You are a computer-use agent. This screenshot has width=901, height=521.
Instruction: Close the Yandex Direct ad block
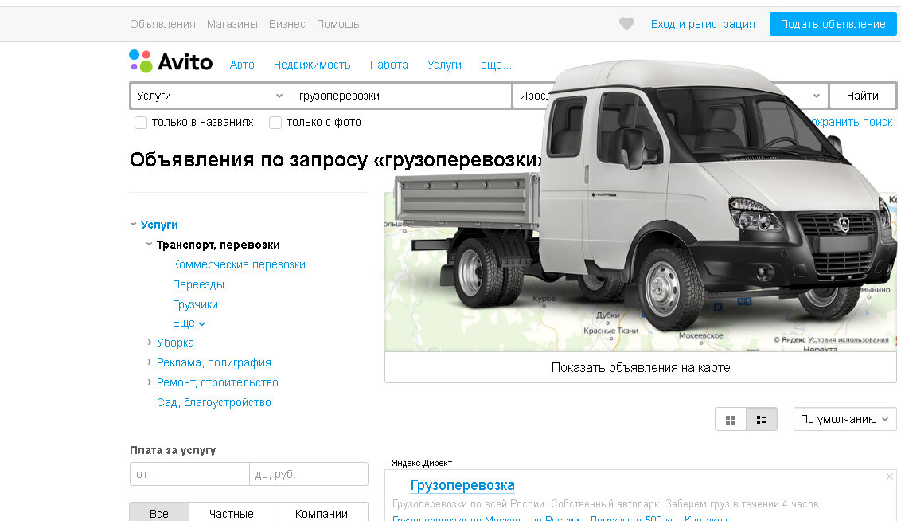890,476
